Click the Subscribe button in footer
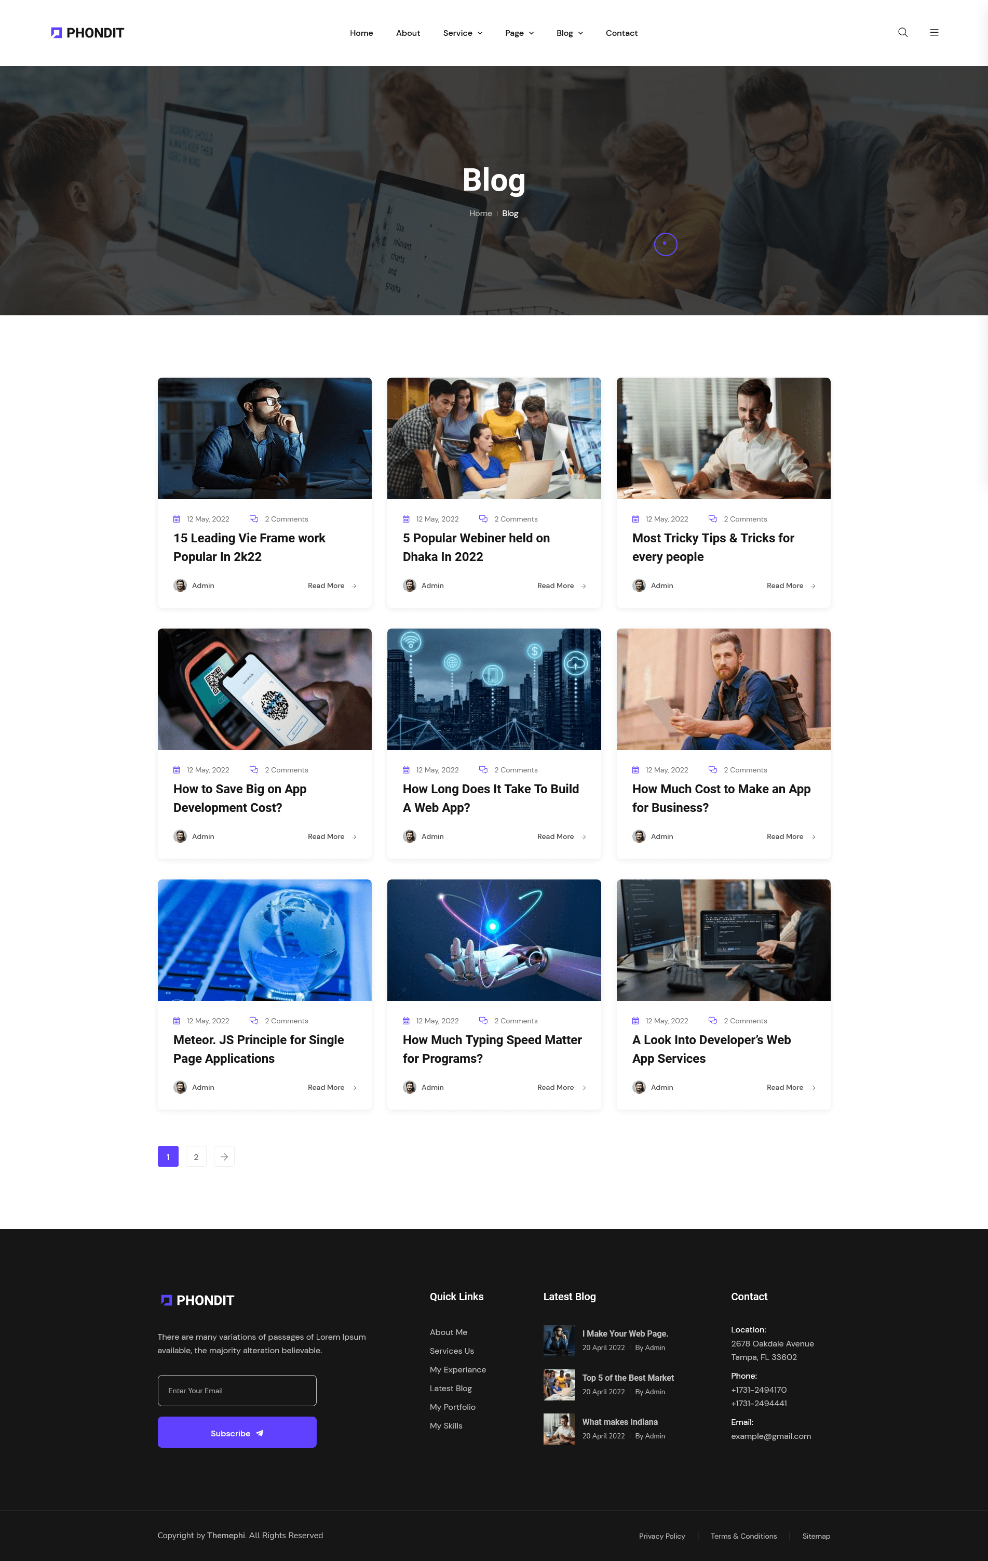This screenshot has width=988, height=1561. coord(237,1432)
